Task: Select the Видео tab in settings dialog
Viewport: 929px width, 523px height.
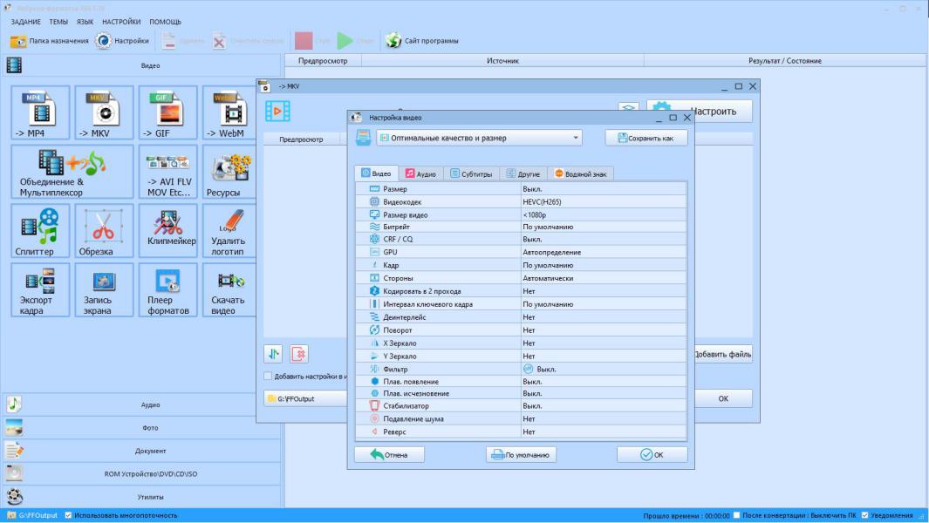Action: click(376, 173)
